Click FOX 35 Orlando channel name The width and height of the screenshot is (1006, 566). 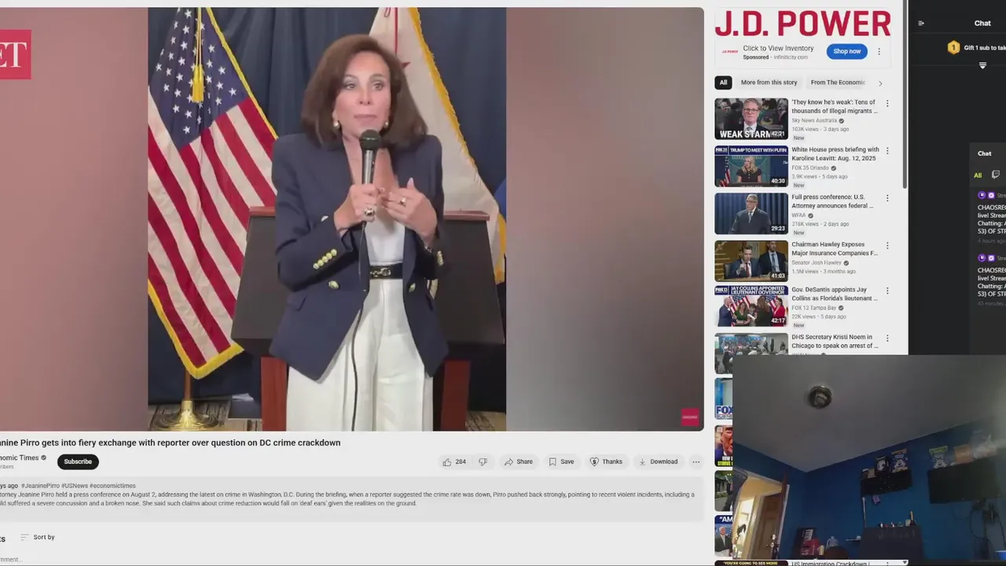(x=810, y=167)
